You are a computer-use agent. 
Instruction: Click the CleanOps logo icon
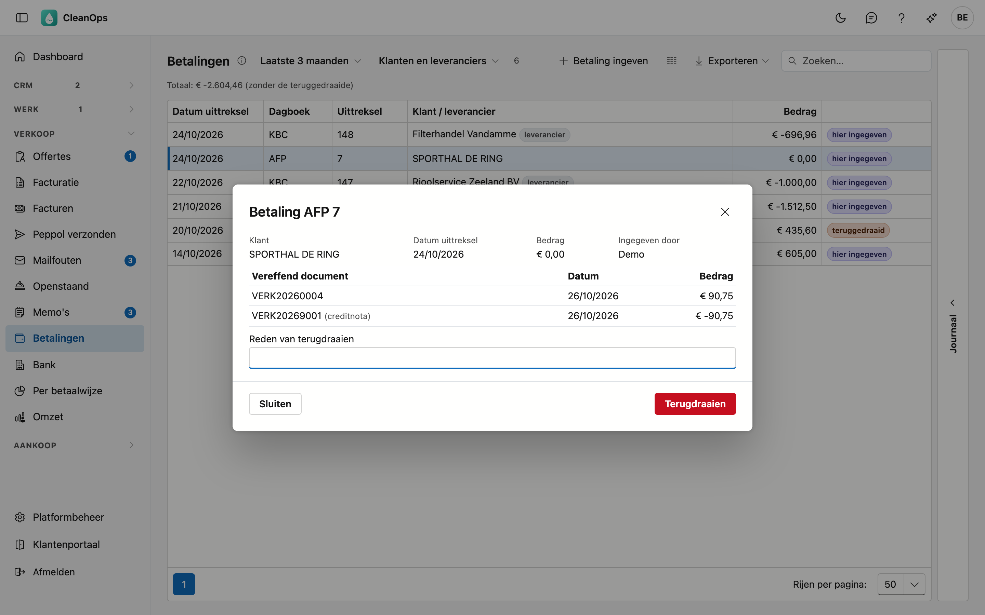pos(49,18)
